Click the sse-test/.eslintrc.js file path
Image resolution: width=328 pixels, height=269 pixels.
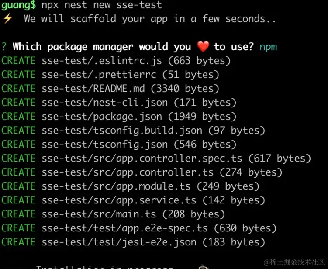pos(102,61)
